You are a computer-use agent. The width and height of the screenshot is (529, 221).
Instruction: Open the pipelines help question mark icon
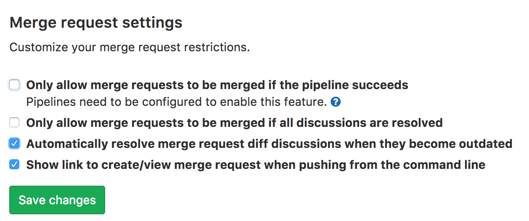point(335,102)
